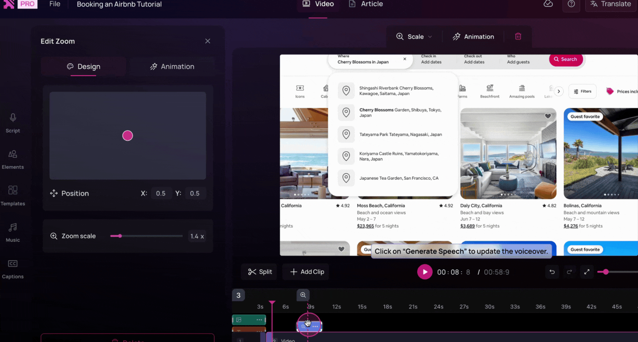The width and height of the screenshot is (638, 342).
Task: Click the Moss Beach, California listing title
Action: point(381,206)
